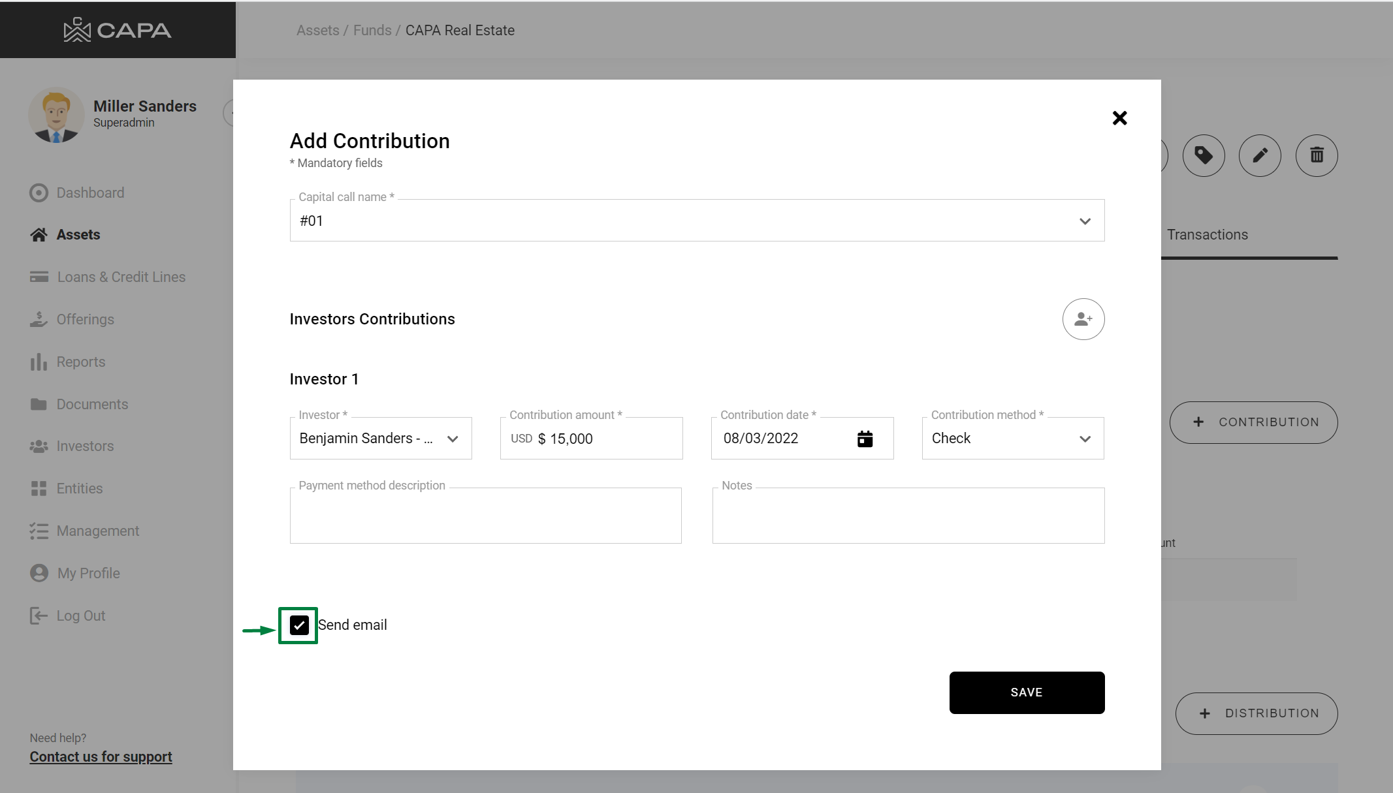Uncheck the Send email checkbox

tap(299, 625)
